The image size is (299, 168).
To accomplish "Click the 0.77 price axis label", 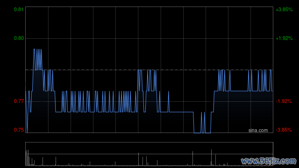I will [x=19, y=101].
